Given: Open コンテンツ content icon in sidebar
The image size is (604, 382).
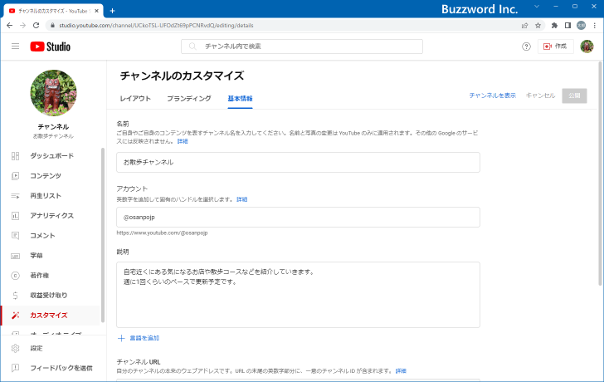Looking at the screenshot, I should pos(16,176).
